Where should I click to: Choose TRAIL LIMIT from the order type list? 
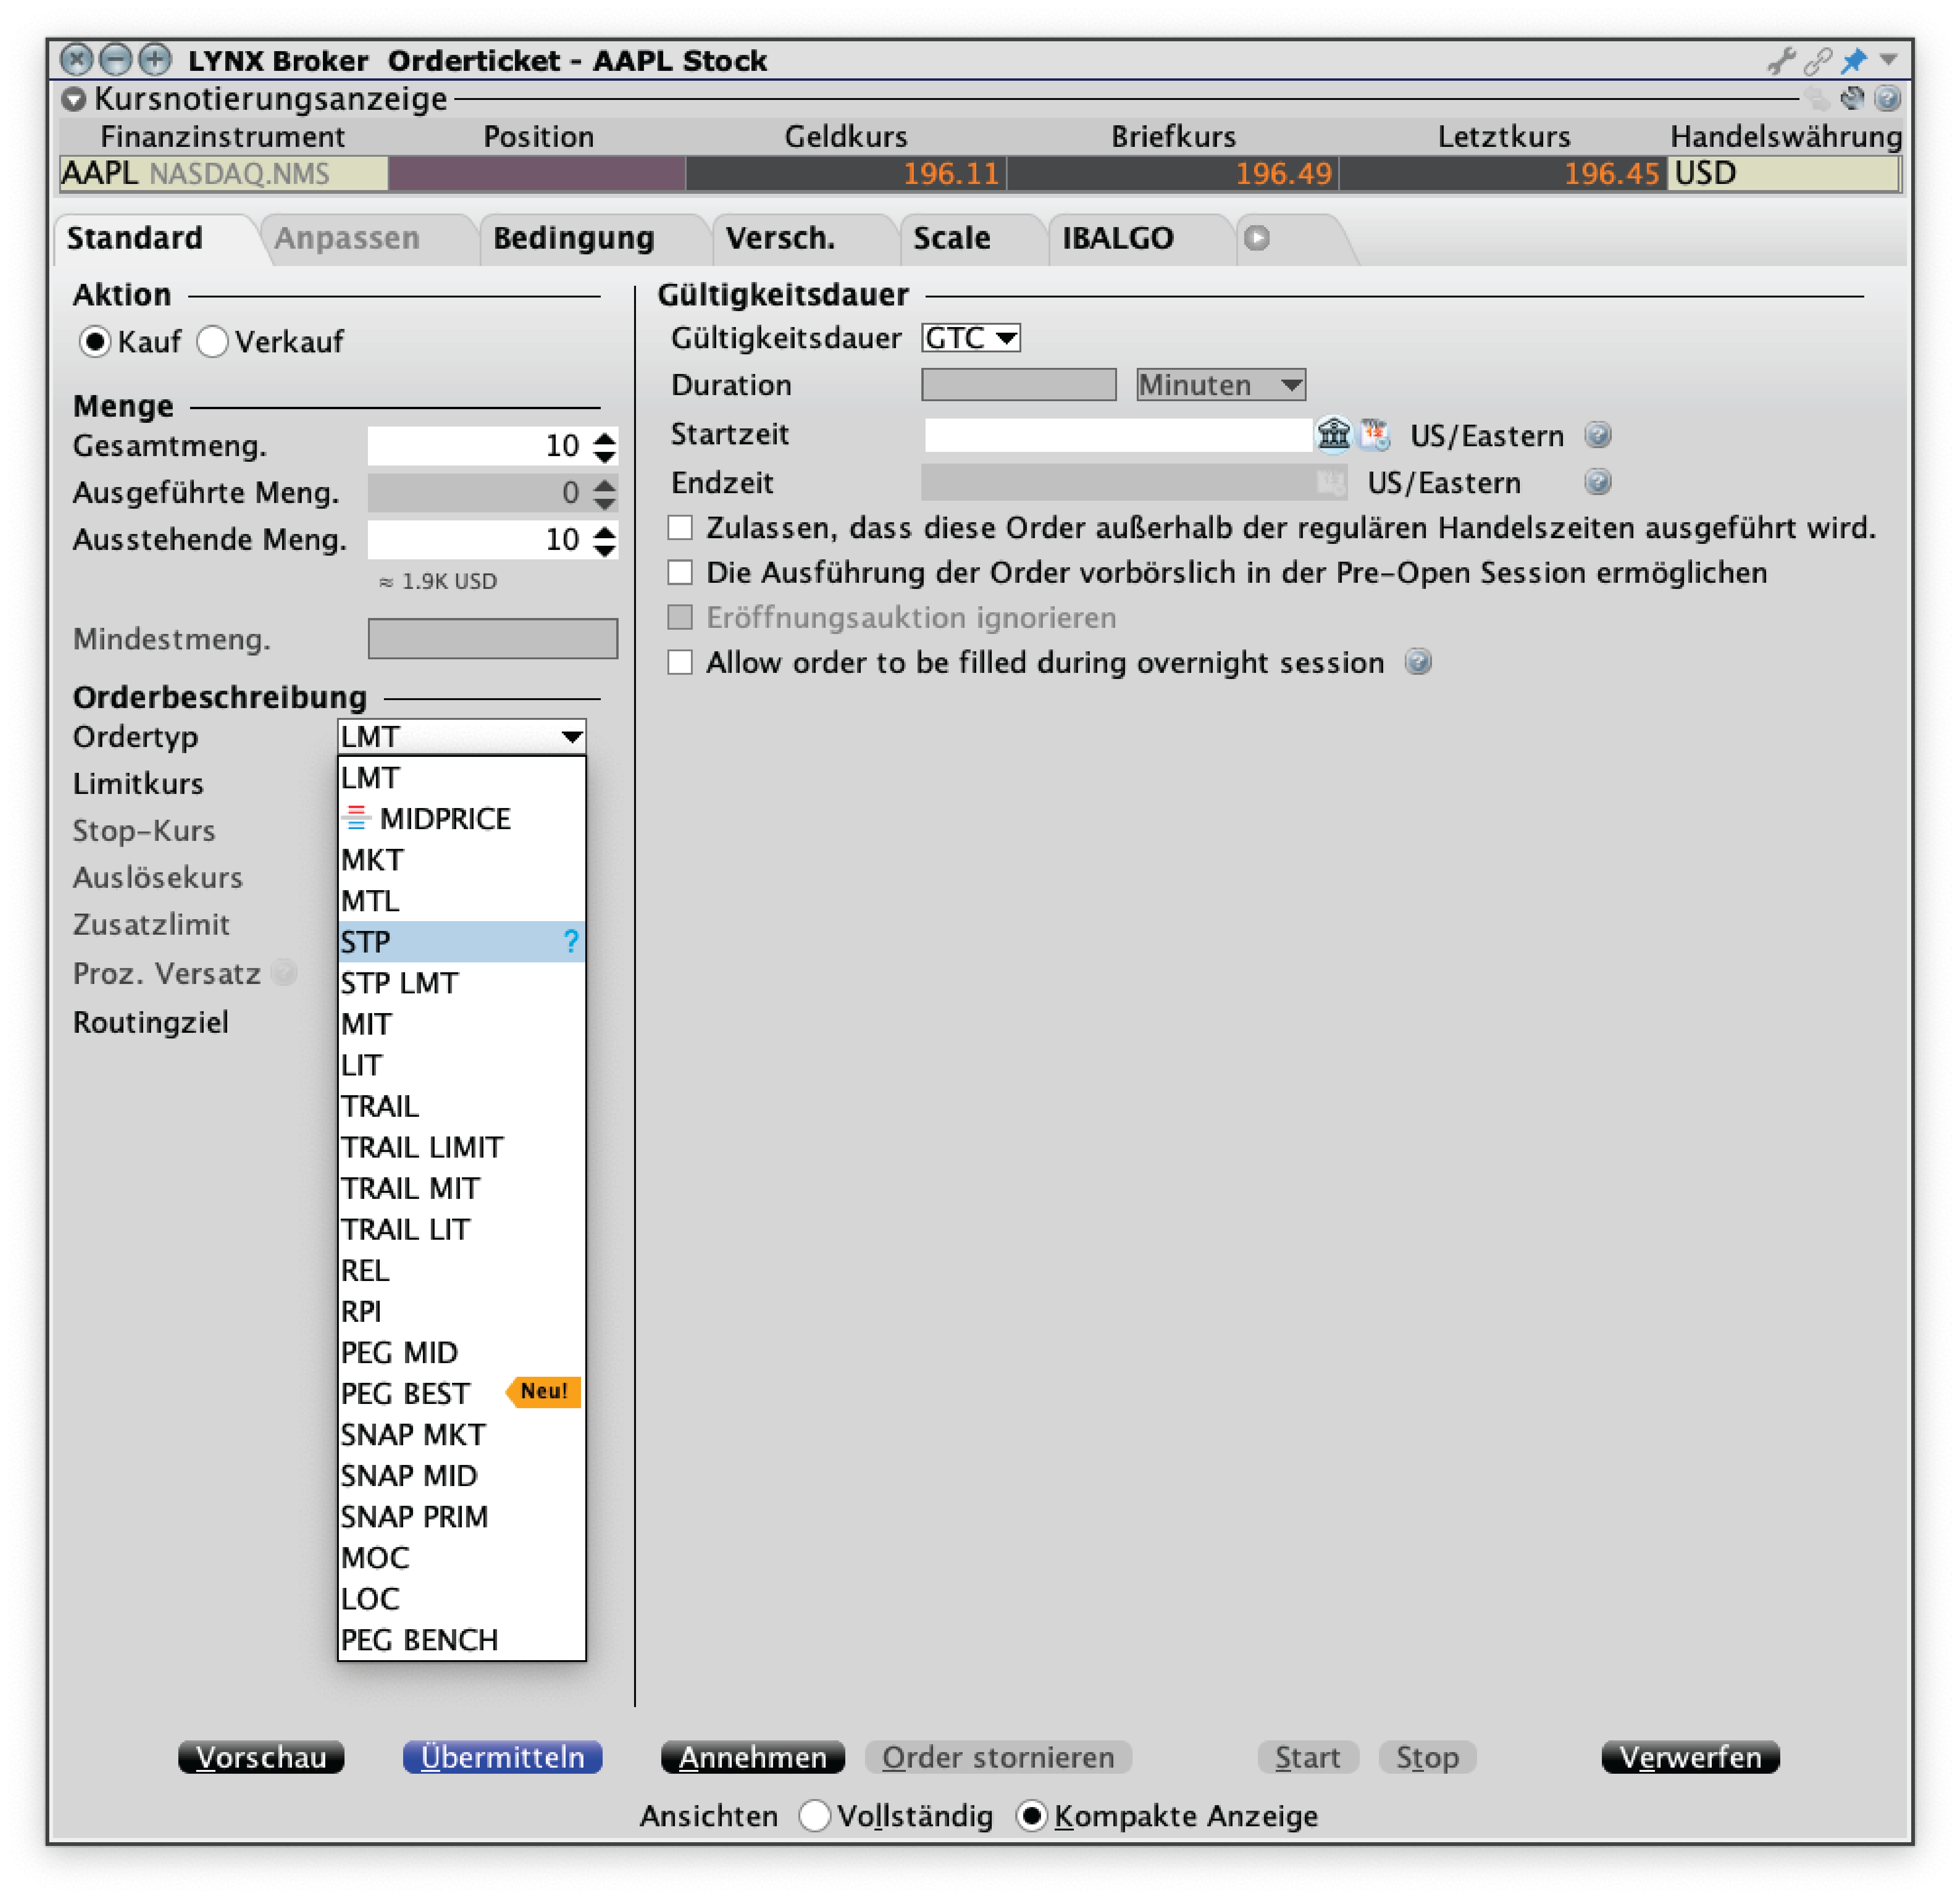coord(422,1147)
